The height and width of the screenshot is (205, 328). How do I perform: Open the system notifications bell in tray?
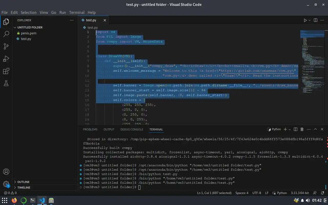pyautogui.click(x=302, y=200)
